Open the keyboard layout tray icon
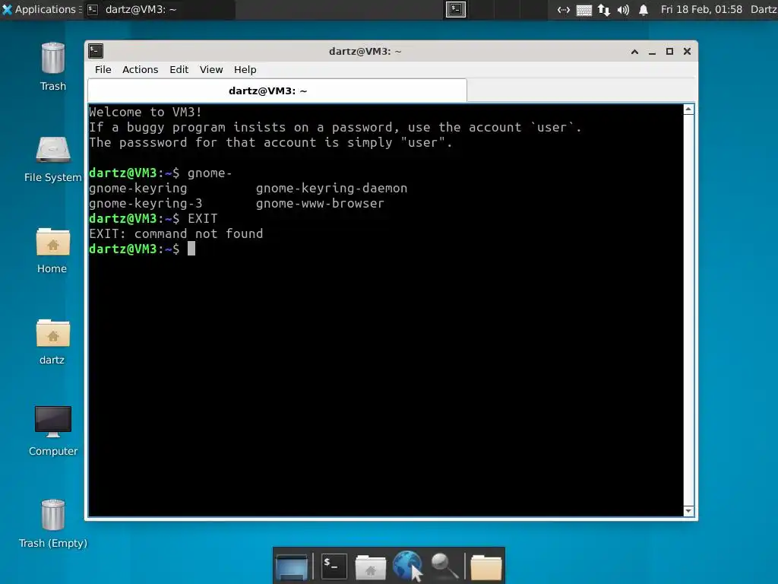 pyautogui.click(x=584, y=9)
